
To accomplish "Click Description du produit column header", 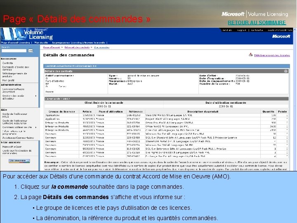I will coord(203,111).
